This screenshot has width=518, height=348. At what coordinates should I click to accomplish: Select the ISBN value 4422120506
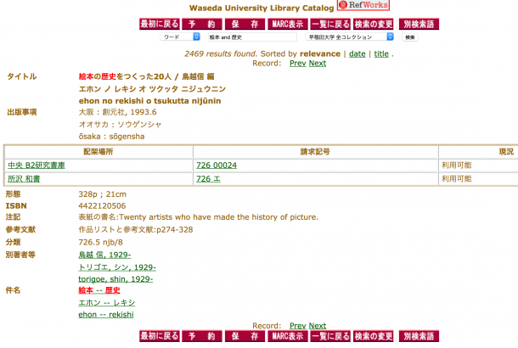coord(102,206)
